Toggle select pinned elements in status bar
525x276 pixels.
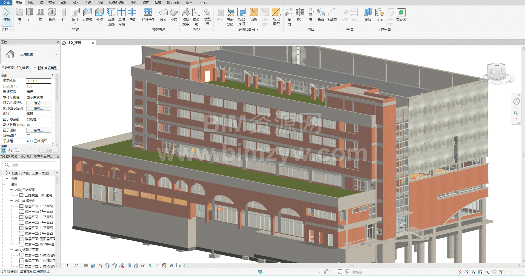[473, 272]
